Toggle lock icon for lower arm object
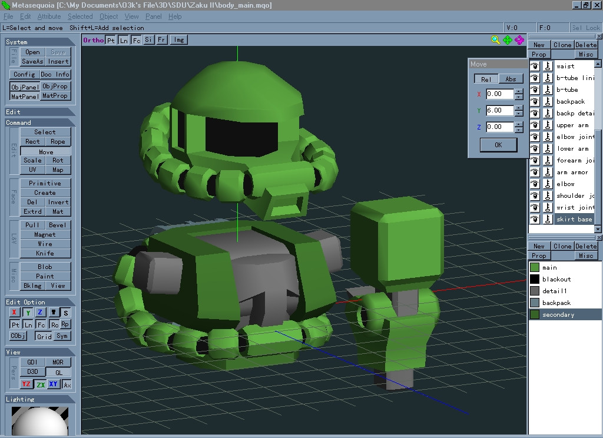603x438 pixels. tap(548, 148)
